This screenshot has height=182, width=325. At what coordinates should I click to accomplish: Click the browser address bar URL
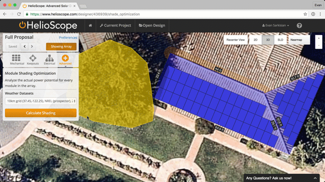85,14
